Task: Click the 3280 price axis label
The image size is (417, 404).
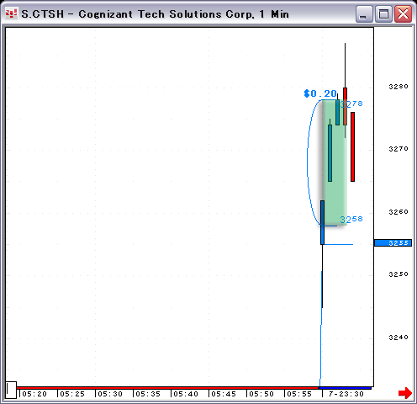Action: 399,87
